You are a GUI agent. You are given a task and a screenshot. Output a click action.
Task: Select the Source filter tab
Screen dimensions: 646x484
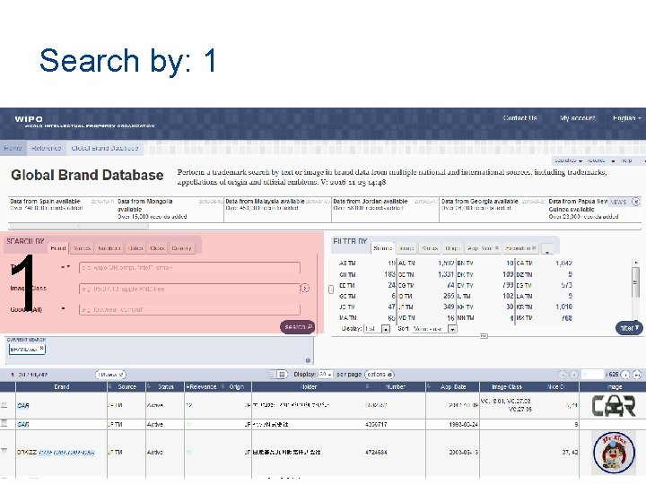[382, 248]
